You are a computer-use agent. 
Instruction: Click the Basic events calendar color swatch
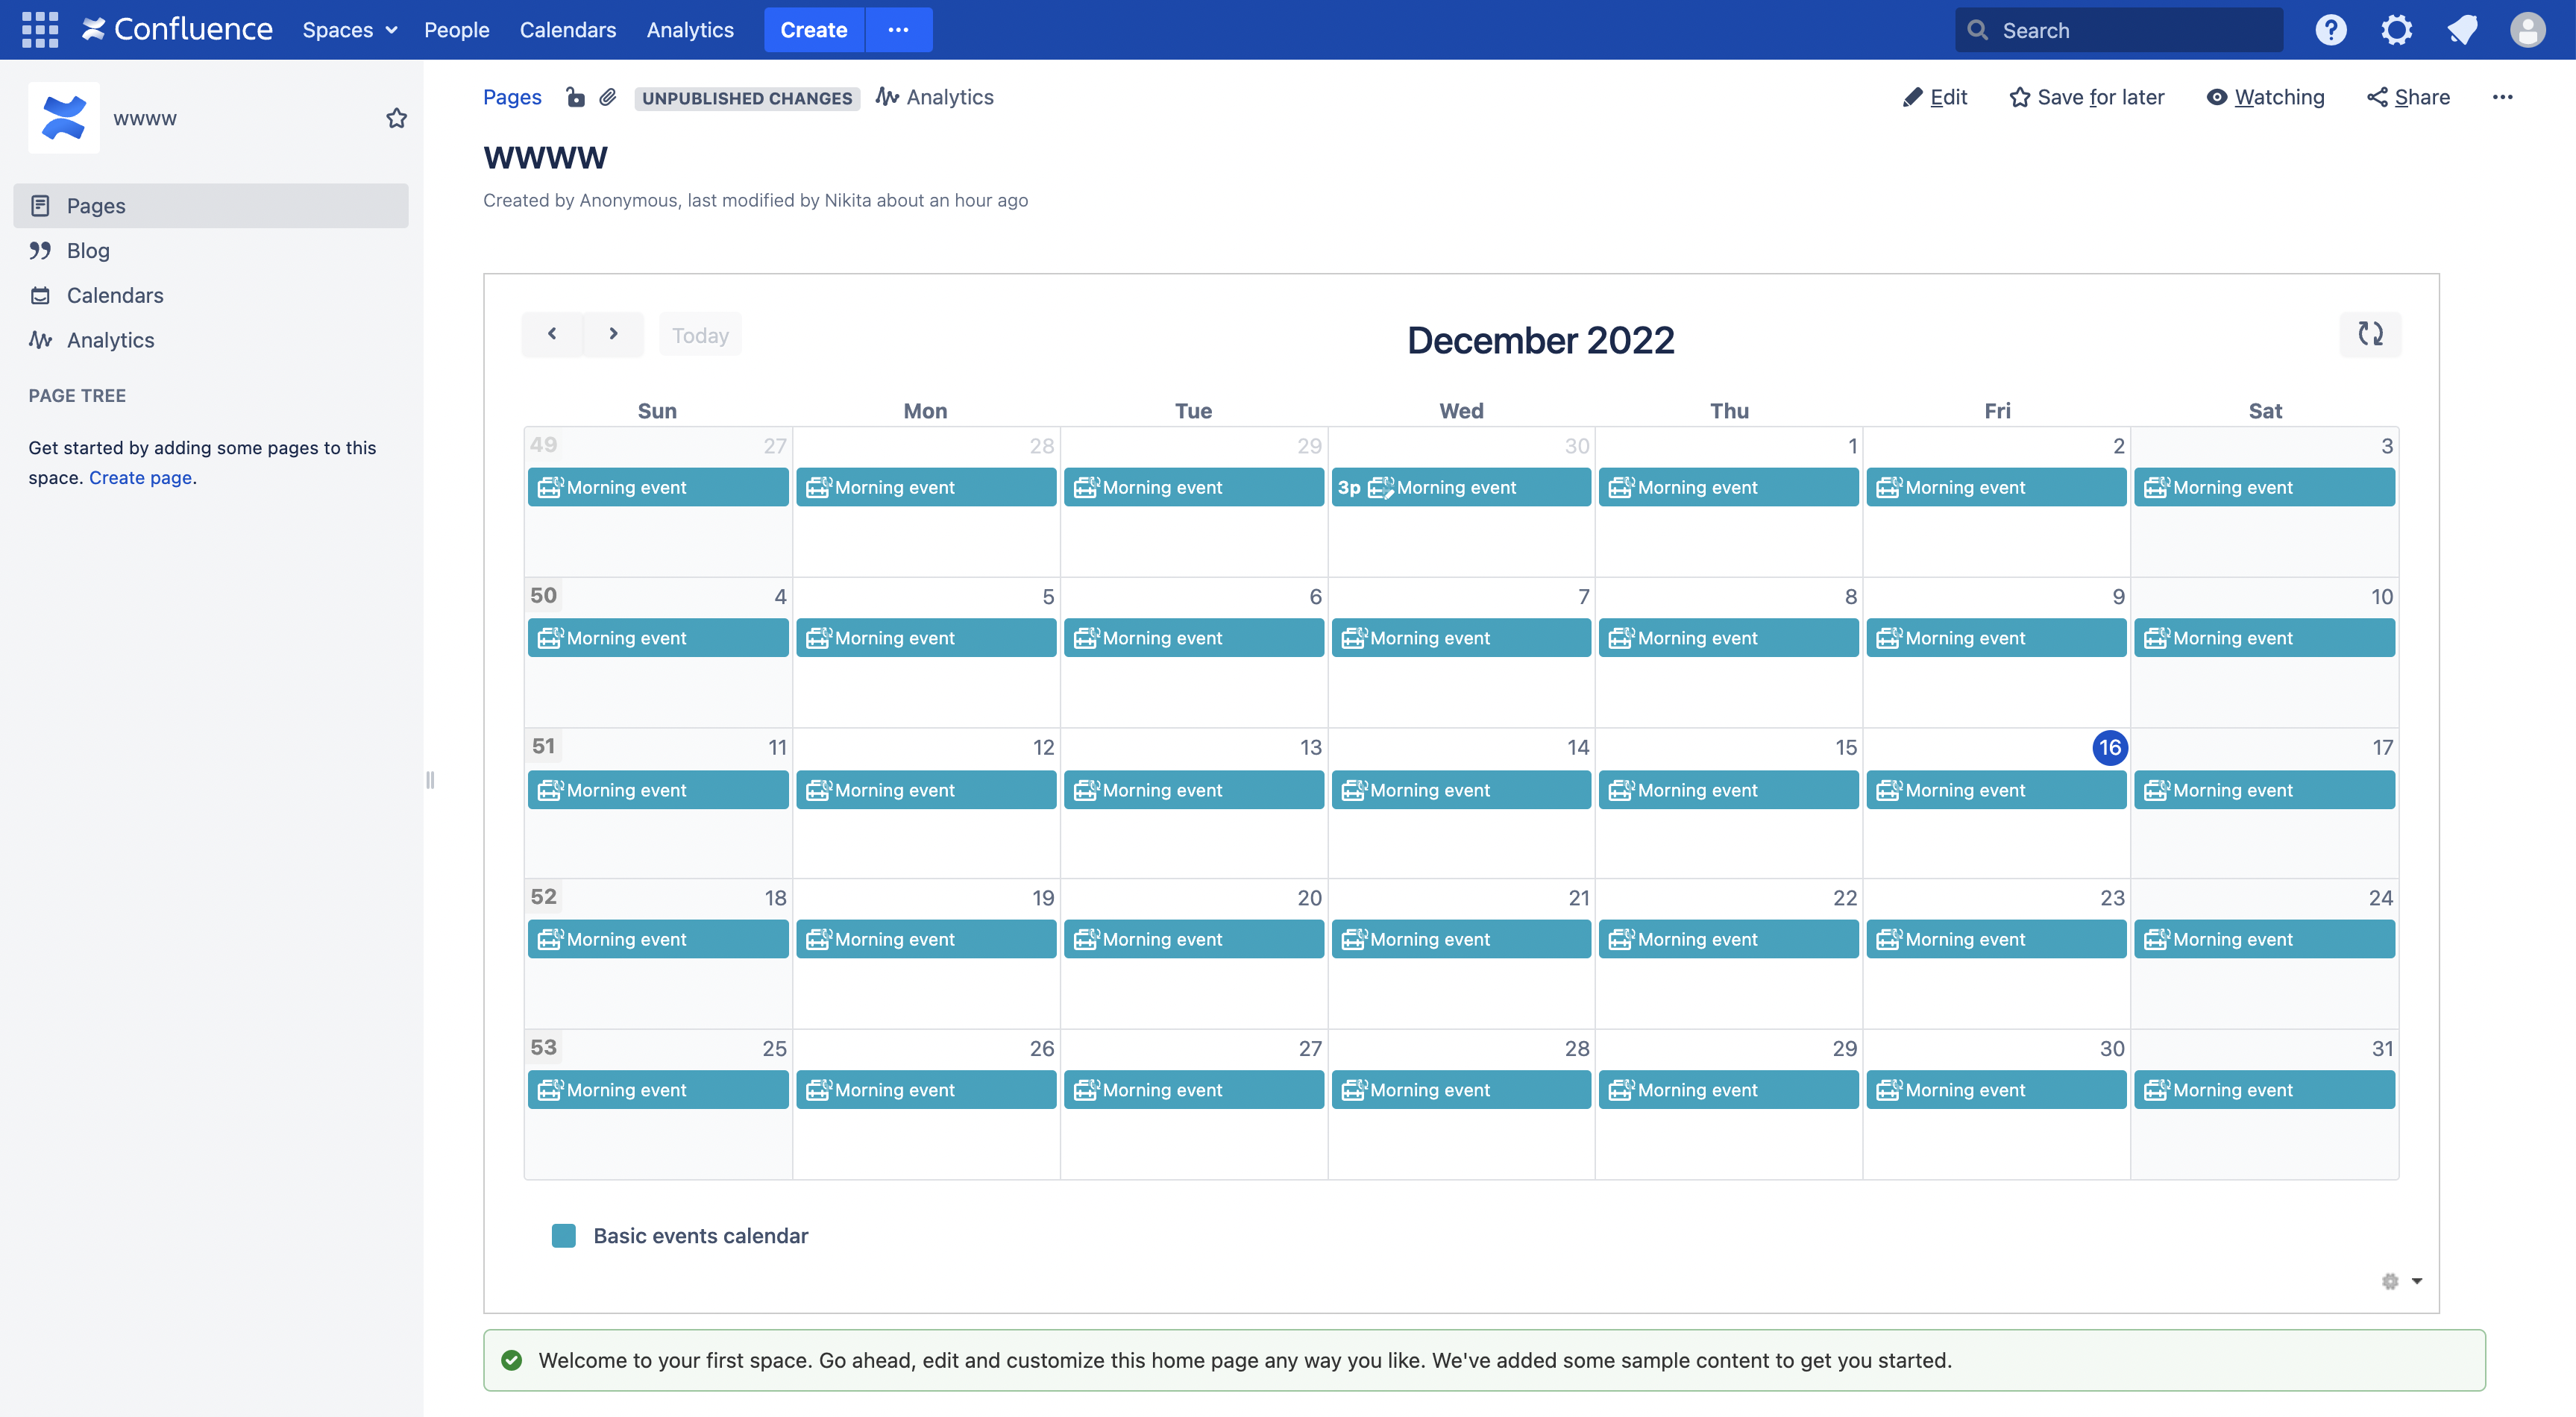click(564, 1236)
